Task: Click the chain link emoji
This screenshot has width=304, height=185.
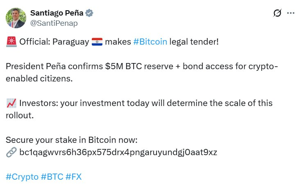Action: pos(11,153)
